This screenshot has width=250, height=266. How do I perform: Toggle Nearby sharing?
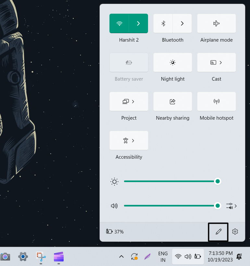tap(173, 101)
